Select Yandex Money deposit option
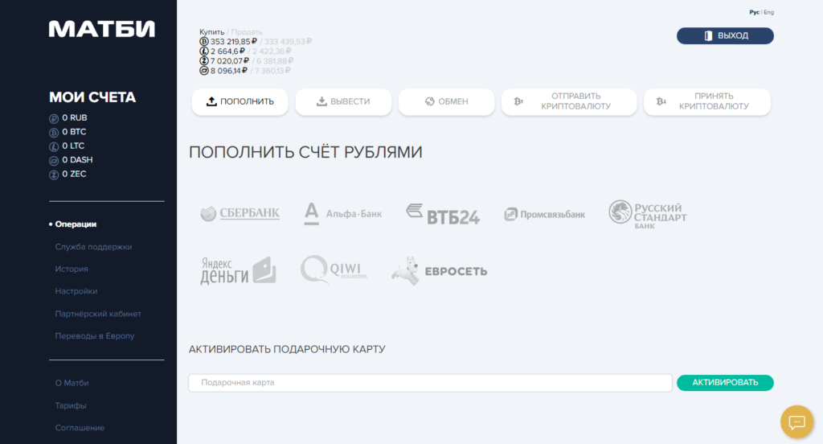The image size is (823, 444). click(238, 270)
